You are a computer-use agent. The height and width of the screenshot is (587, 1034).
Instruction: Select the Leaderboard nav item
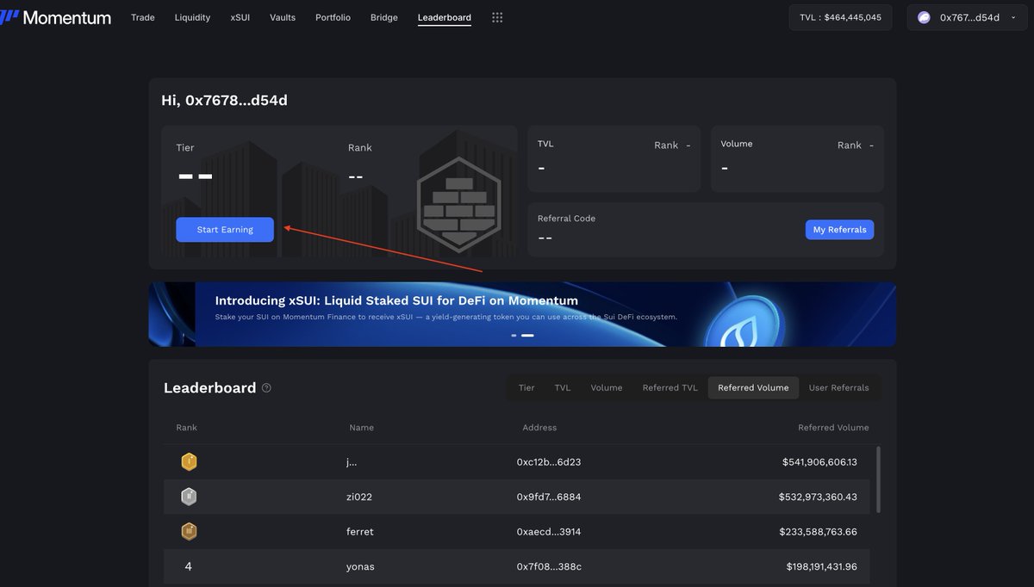tap(445, 17)
